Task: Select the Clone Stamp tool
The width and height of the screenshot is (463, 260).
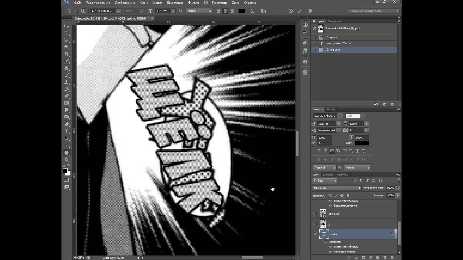Action: (x=67, y=82)
